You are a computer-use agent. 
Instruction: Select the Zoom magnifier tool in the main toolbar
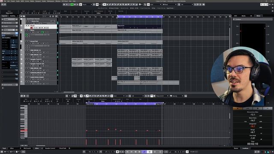[x=123, y=5]
